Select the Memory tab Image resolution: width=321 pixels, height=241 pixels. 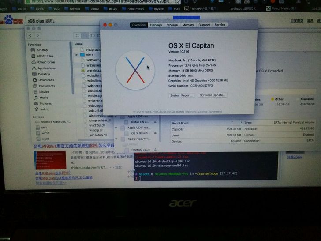[188, 25]
